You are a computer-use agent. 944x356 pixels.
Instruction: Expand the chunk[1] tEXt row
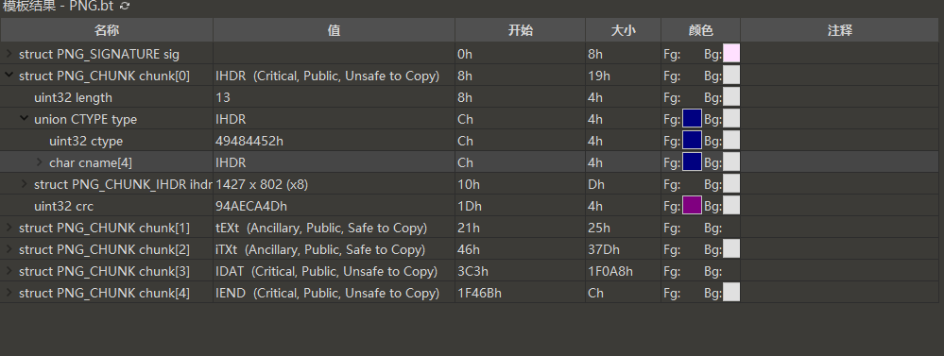9,228
